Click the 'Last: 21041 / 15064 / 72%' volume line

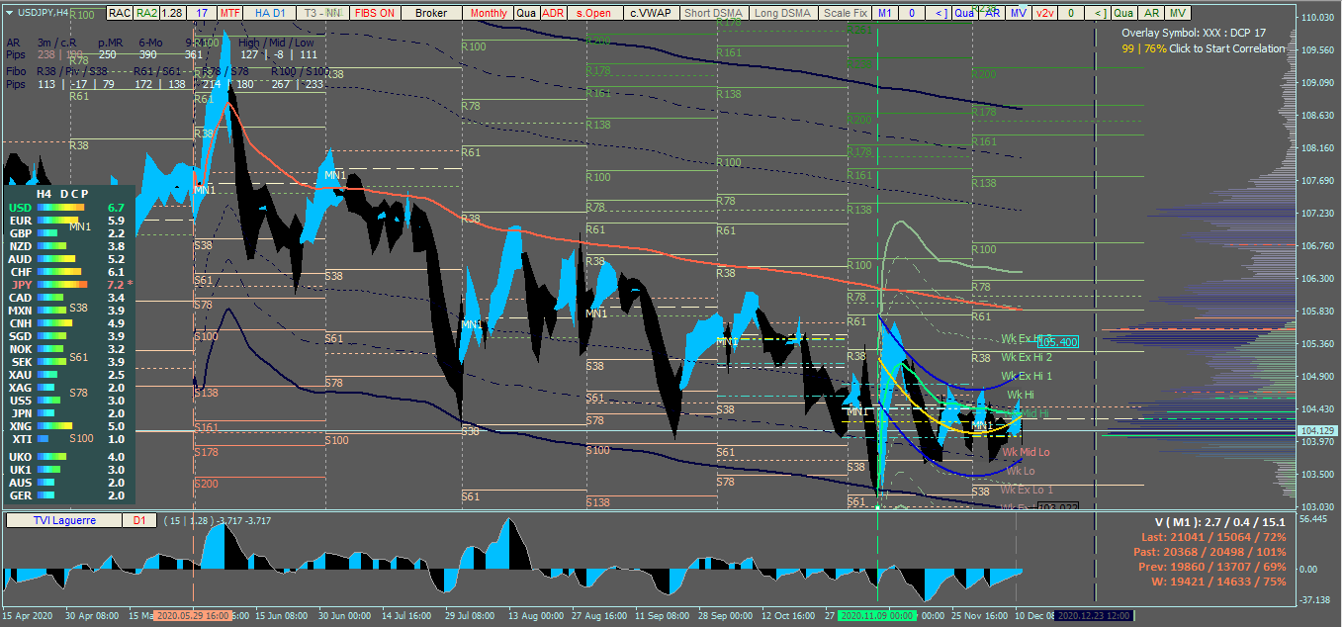click(x=1215, y=535)
